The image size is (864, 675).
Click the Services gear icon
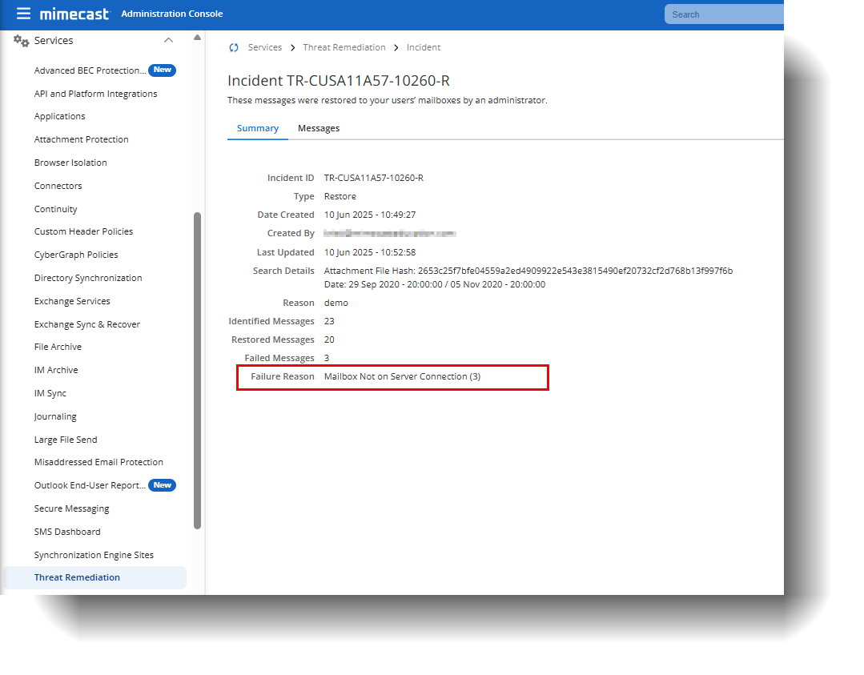coord(22,41)
